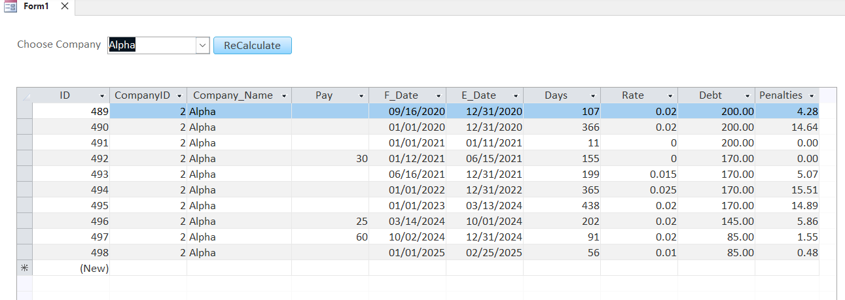Click the select-all corner of the datasheet
This screenshot has width=845, height=300.
click(25, 95)
